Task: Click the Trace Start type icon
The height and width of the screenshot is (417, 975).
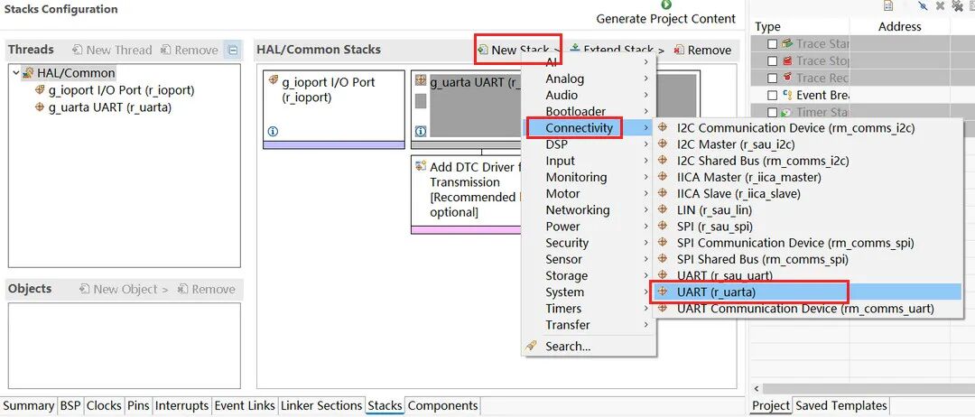Action: [787, 43]
